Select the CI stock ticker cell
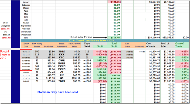Viewport: 190px width, 104px height. (62, 72)
